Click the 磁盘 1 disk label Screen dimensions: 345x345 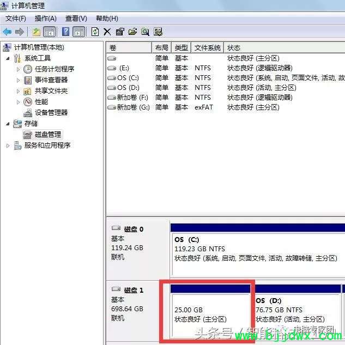tap(134, 290)
